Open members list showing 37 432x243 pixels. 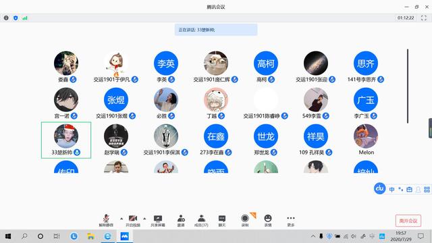[201, 221]
